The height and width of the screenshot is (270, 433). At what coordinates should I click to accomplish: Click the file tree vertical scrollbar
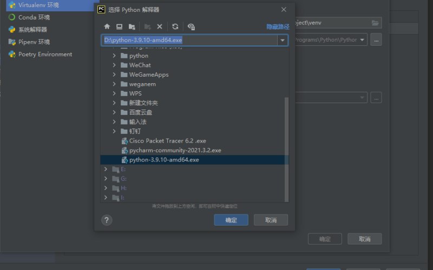287,150
